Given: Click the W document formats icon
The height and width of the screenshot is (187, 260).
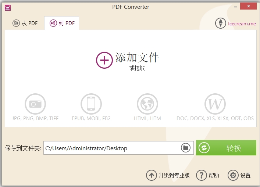Looking at the screenshot, I should [215, 104].
